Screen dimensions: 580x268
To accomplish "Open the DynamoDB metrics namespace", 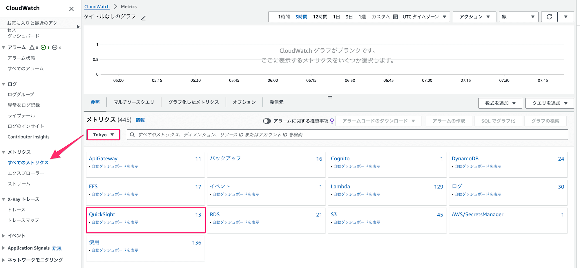I will 465,159.
